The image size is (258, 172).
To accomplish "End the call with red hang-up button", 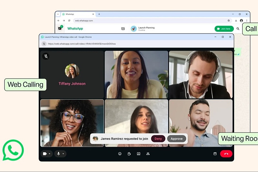I will 226,154.
